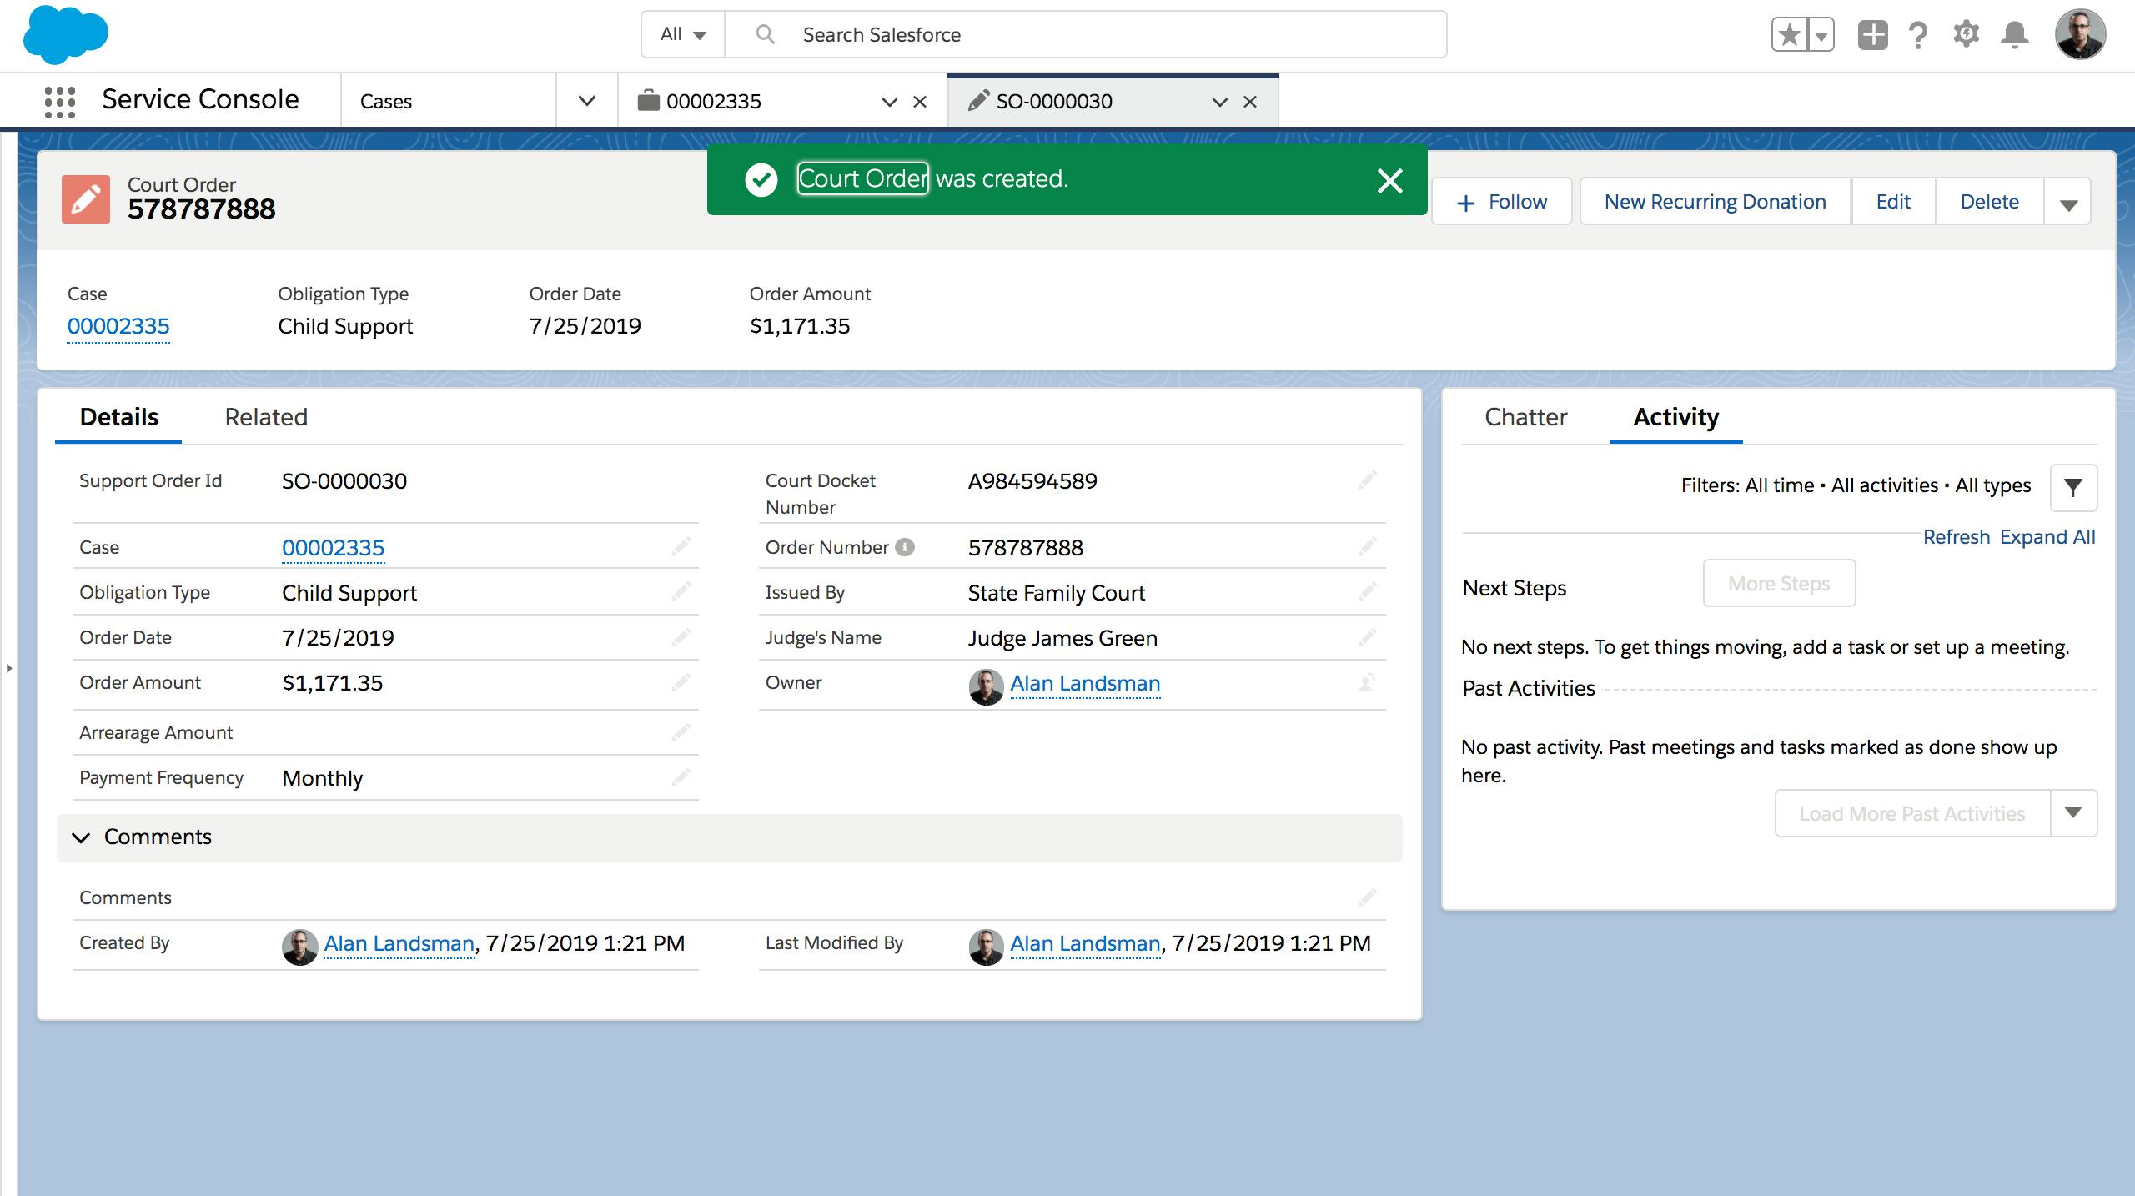Edit Obligation Type pencil icon

tap(681, 591)
